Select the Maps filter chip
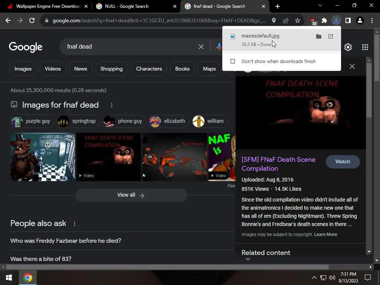 pos(209,69)
